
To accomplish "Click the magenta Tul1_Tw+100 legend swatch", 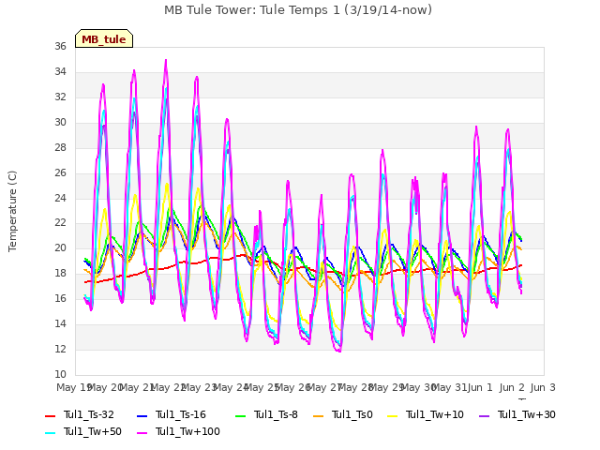I will tap(142, 432).
